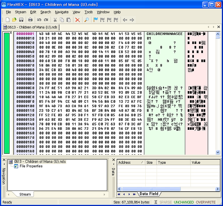
Task: Open the Help menu
Action: [117, 12]
